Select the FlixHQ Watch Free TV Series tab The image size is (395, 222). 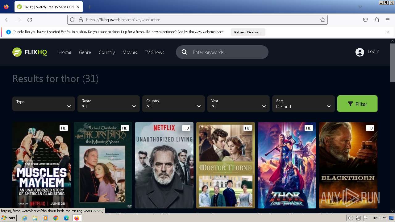[x=48, y=7]
